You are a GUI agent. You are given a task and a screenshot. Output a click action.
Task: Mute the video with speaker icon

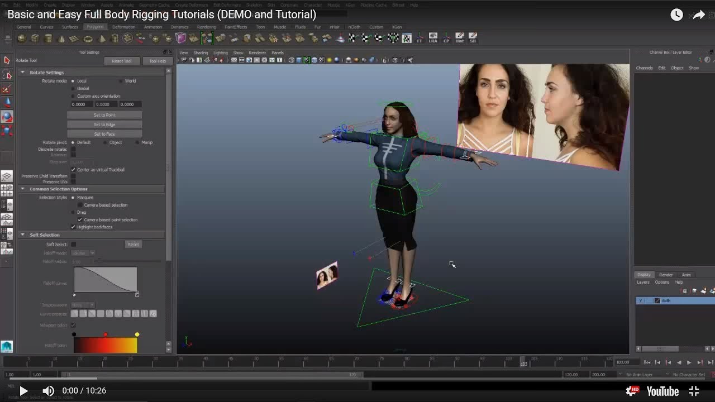click(49, 391)
